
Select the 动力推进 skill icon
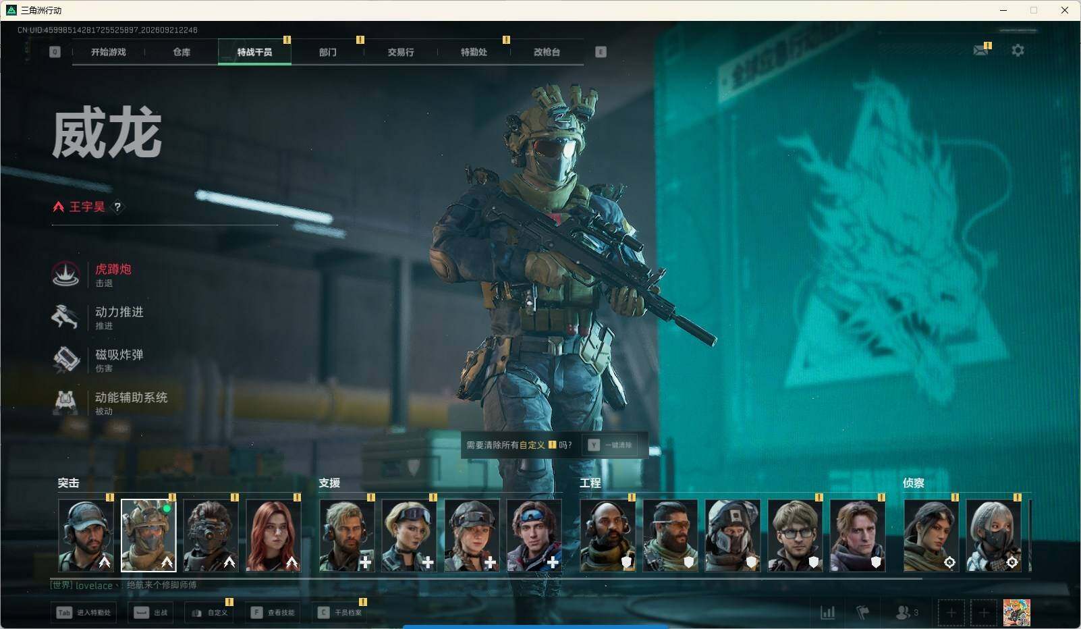[66, 317]
